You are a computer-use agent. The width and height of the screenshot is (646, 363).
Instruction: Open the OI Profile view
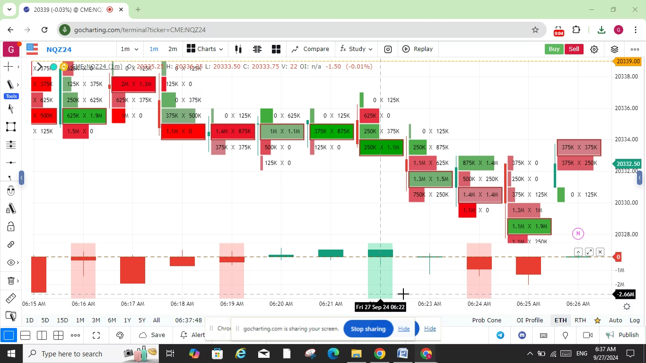point(530,320)
